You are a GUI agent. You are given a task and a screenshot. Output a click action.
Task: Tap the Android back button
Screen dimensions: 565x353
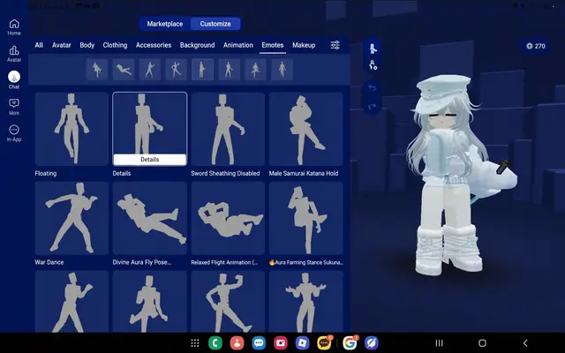point(525,343)
